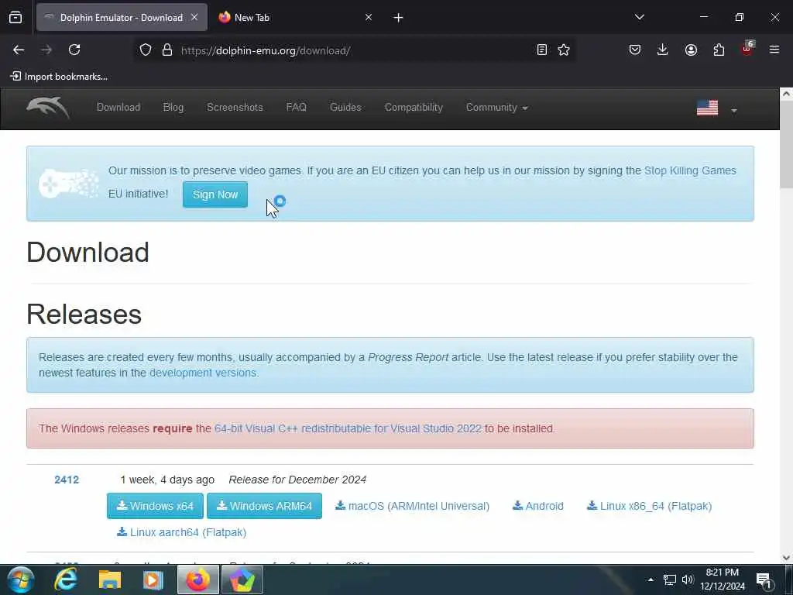
Task: Click the colorful pentagon taskbar app icon
Action: click(242, 580)
